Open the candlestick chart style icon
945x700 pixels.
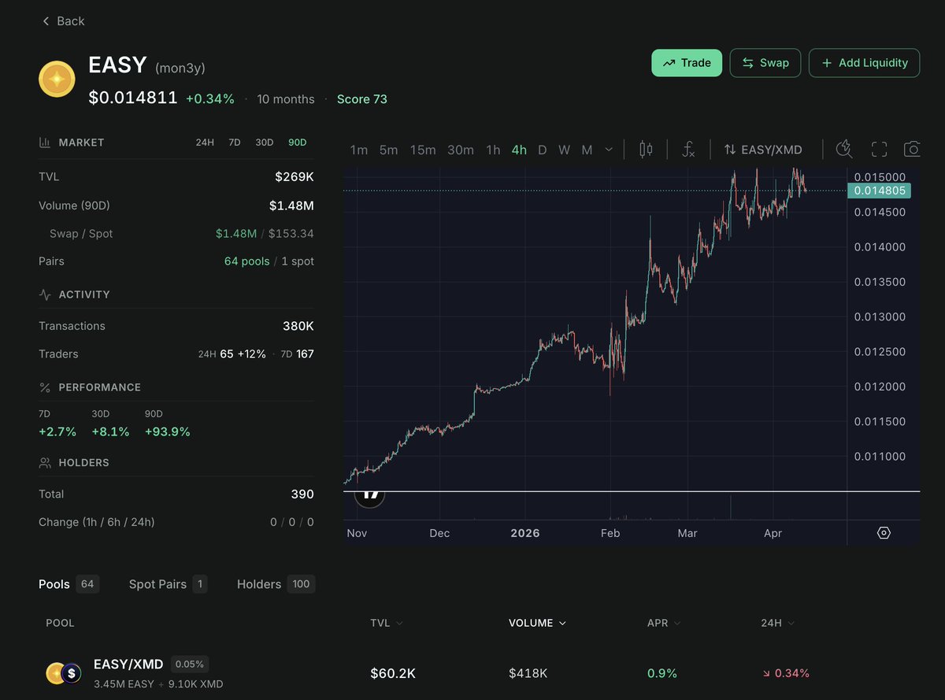(x=646, y=150)
